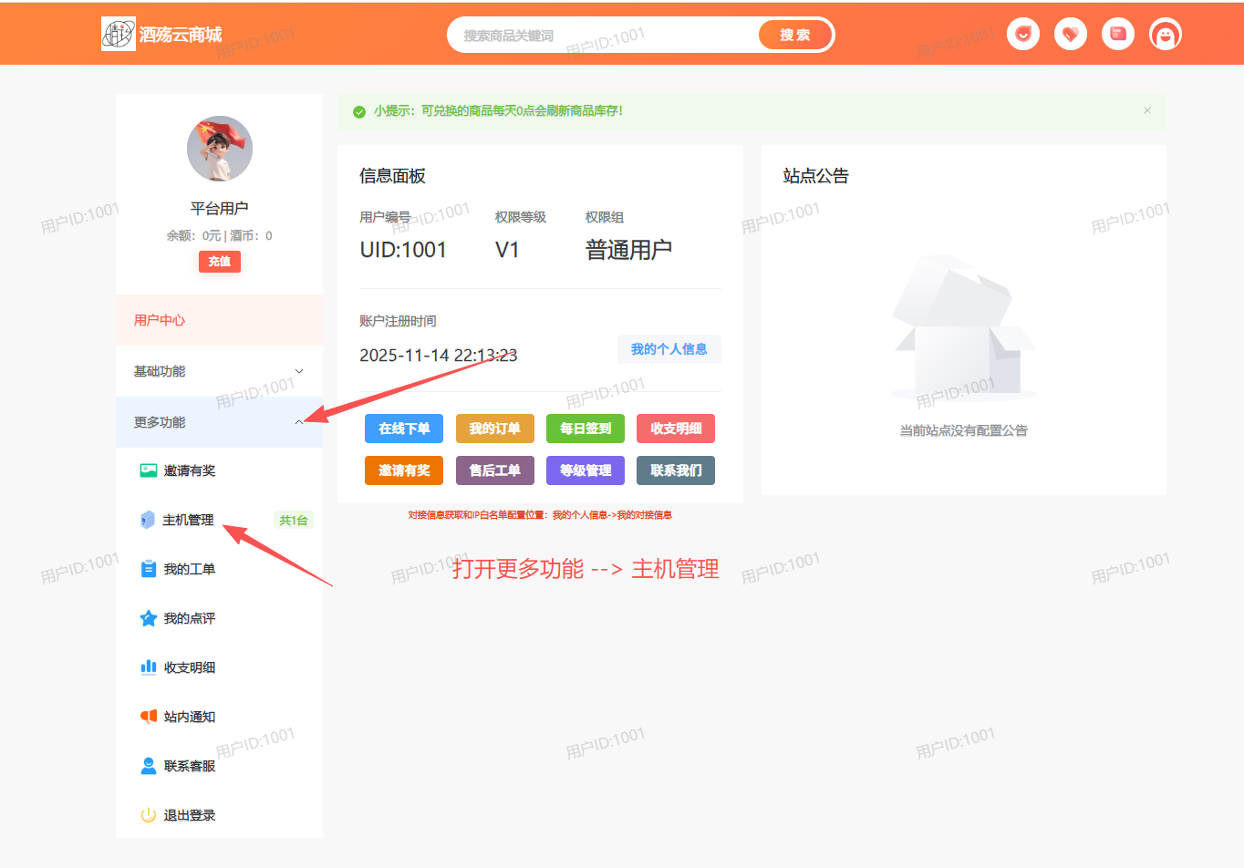Open the message list icon near top right

coord(1117,33)
